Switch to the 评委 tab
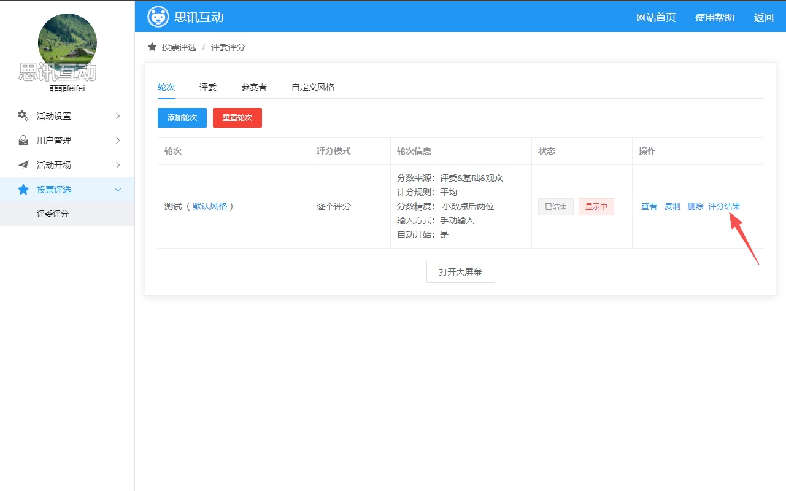The image size is (786, 491). 208,87
